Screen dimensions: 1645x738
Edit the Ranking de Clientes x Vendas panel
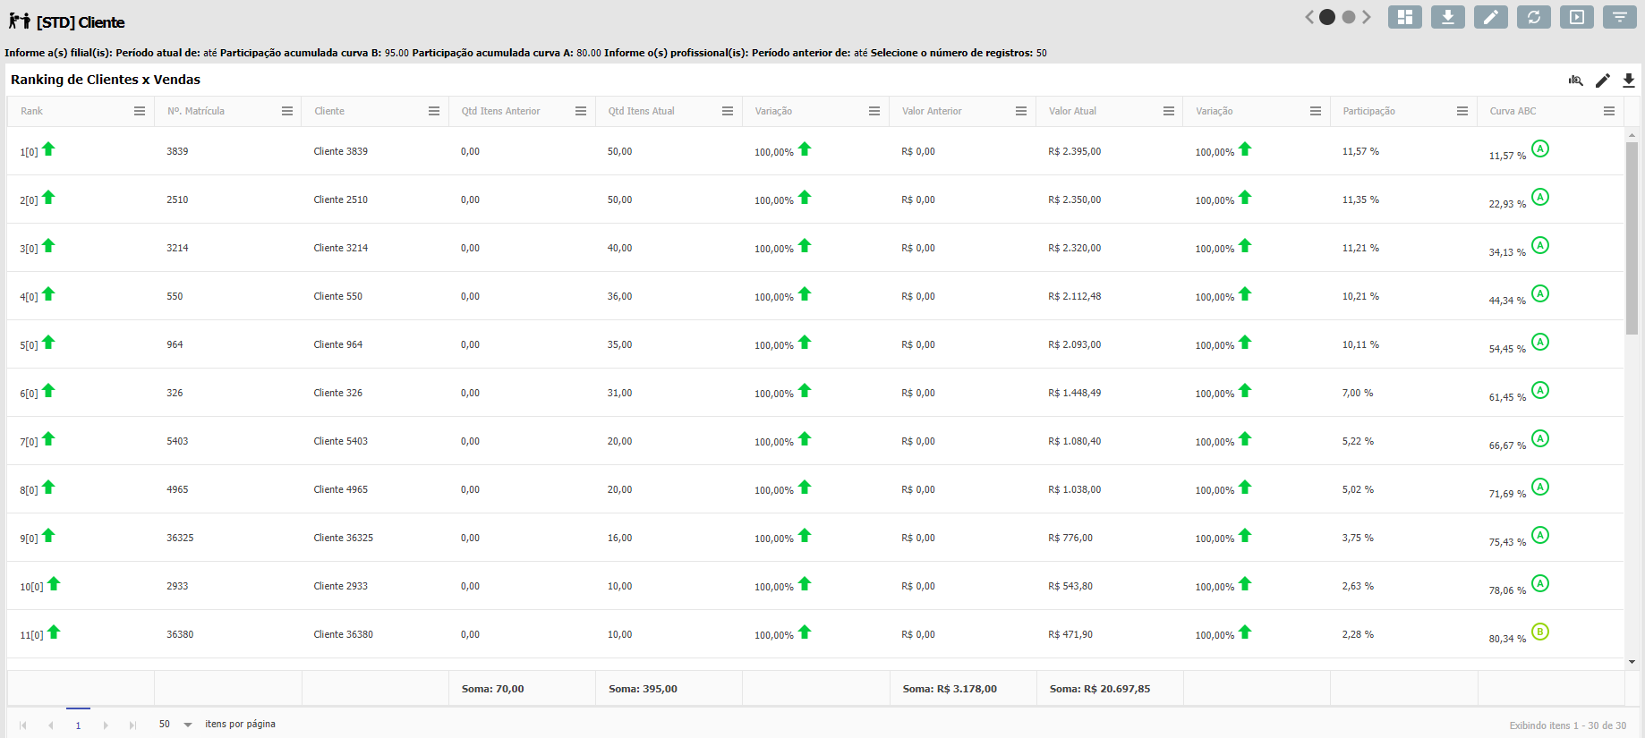1602,81
